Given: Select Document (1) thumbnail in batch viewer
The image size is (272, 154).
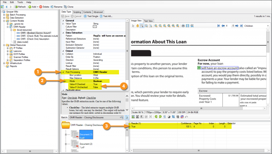Looking at the screenshot, I should coord(86,135).
